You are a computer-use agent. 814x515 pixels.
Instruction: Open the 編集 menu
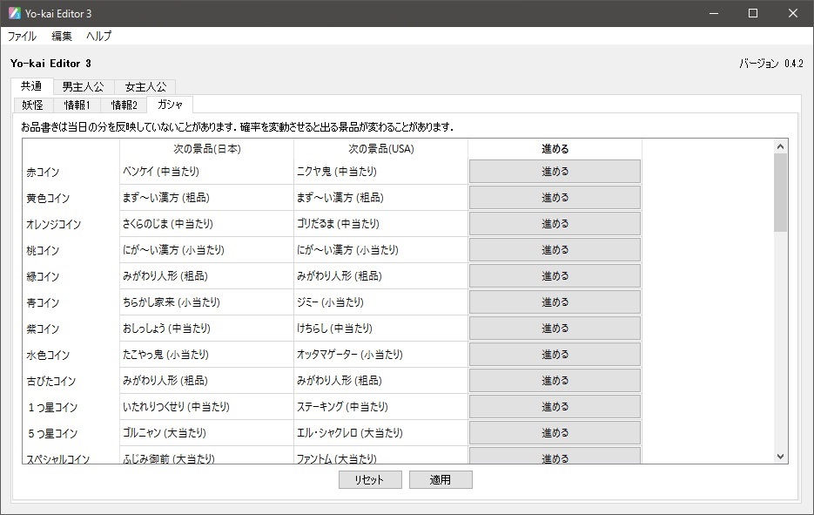(62, 36)
